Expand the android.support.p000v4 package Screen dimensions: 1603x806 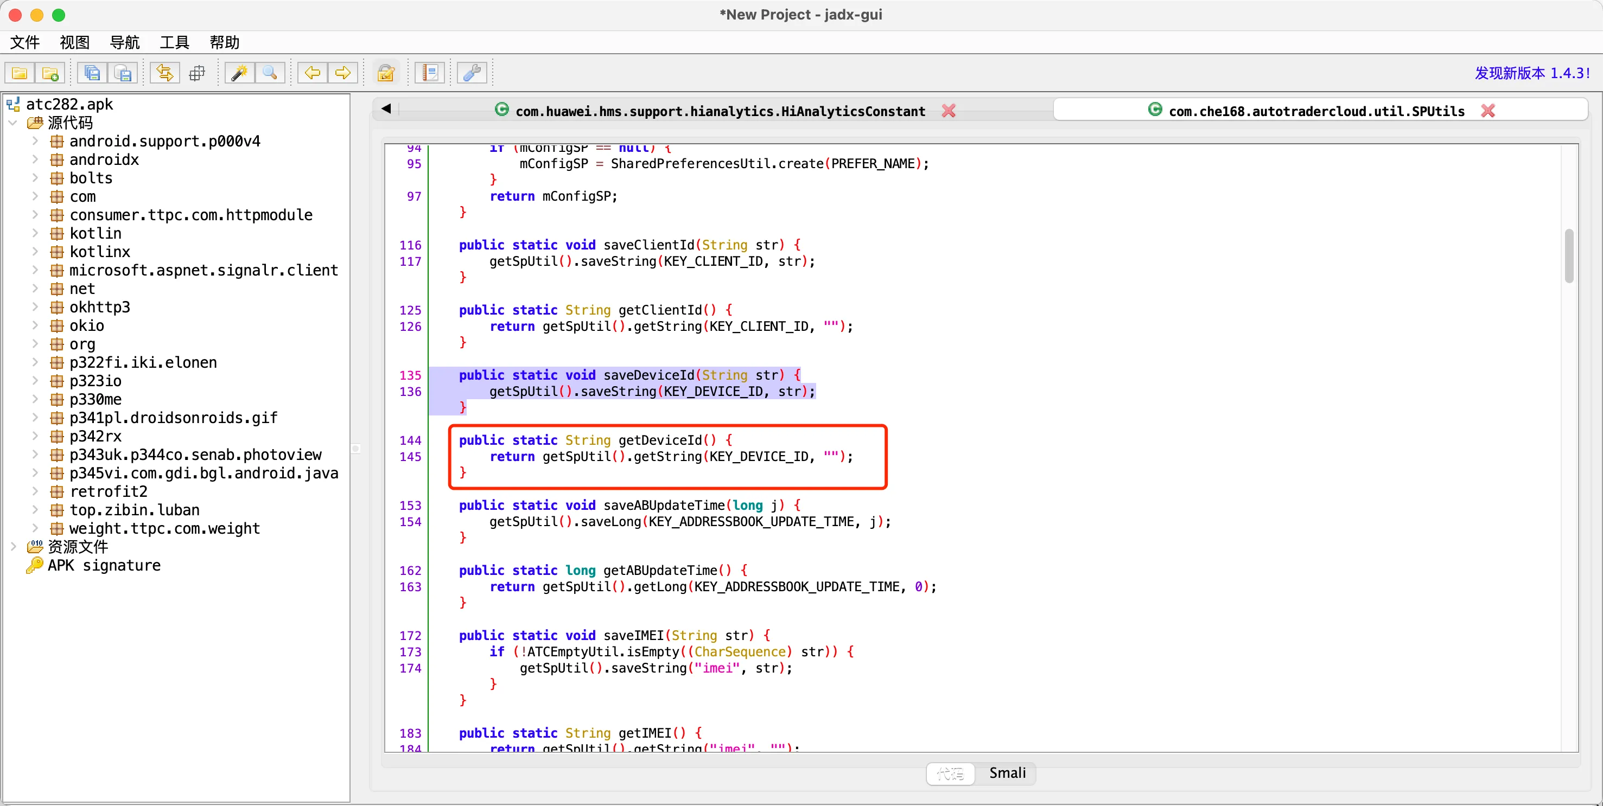35,141
